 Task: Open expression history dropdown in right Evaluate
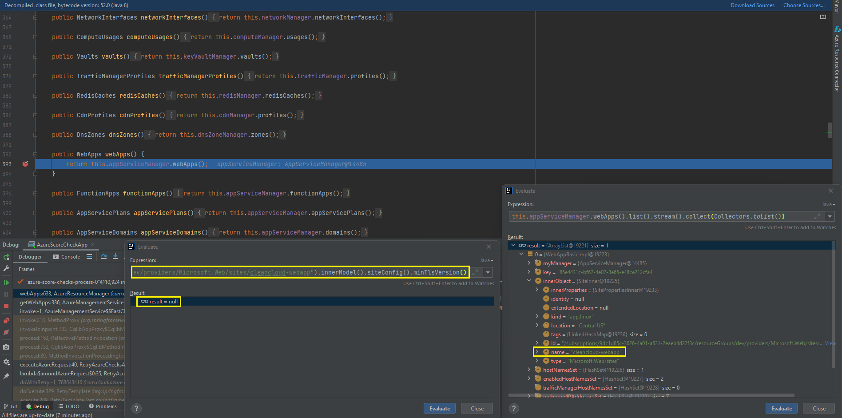tap(830, 216)
